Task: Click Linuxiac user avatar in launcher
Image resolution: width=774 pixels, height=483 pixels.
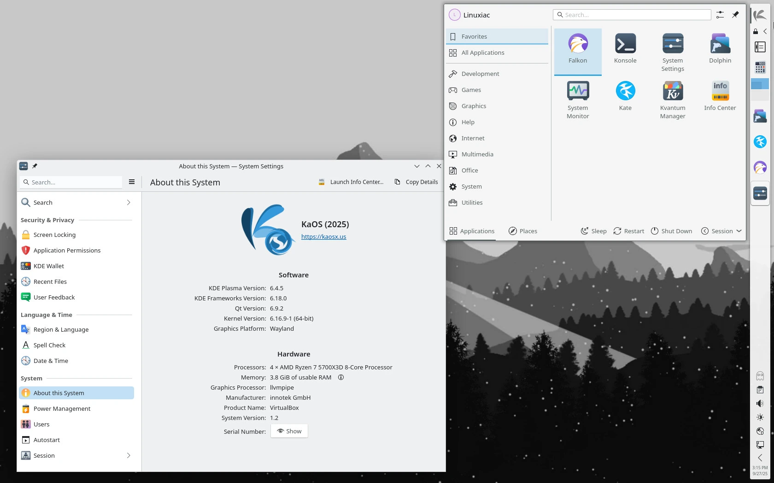Action: point(454,15)
